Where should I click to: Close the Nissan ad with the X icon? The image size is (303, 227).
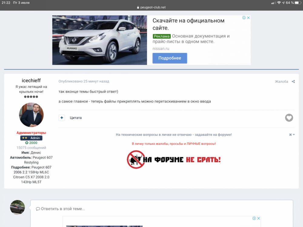pyautogui.click(x=248, y=18)
